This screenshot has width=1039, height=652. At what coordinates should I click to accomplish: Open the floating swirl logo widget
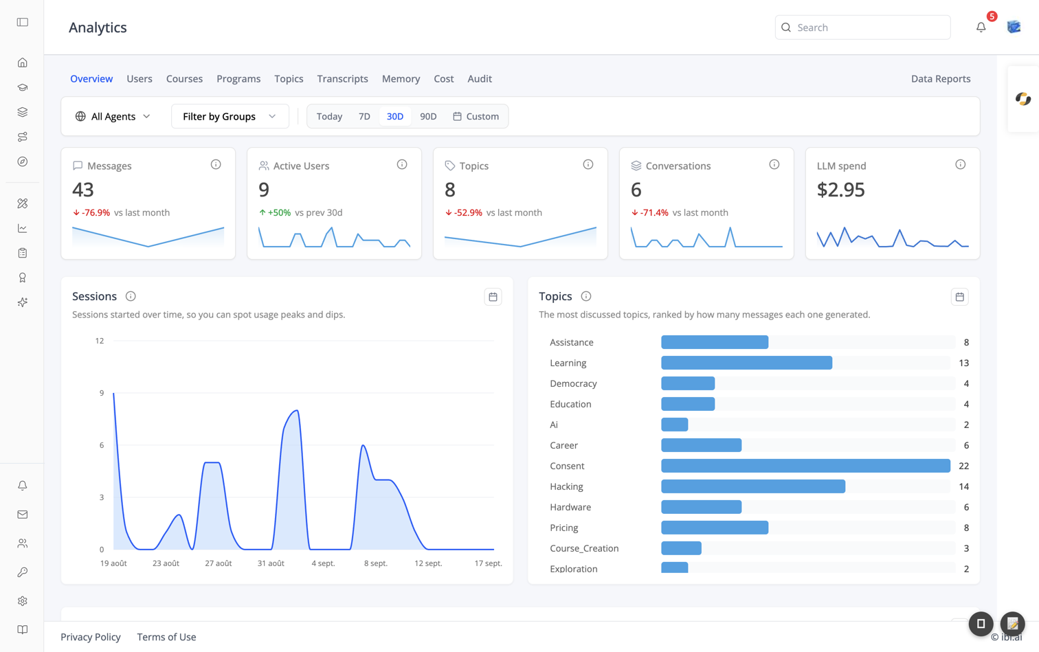click(x=1023, y=99)
